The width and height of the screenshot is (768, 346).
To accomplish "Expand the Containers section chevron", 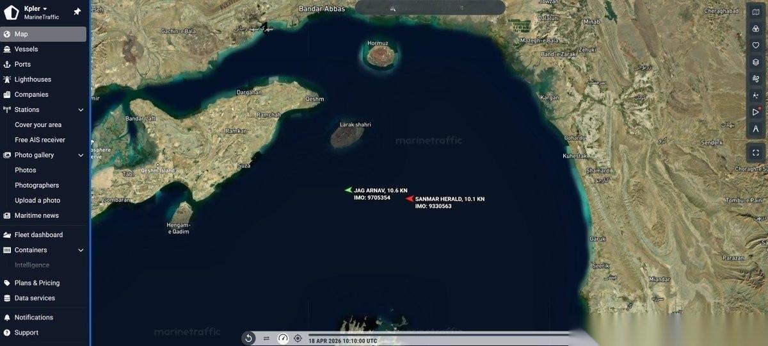I will click(81, 250).
